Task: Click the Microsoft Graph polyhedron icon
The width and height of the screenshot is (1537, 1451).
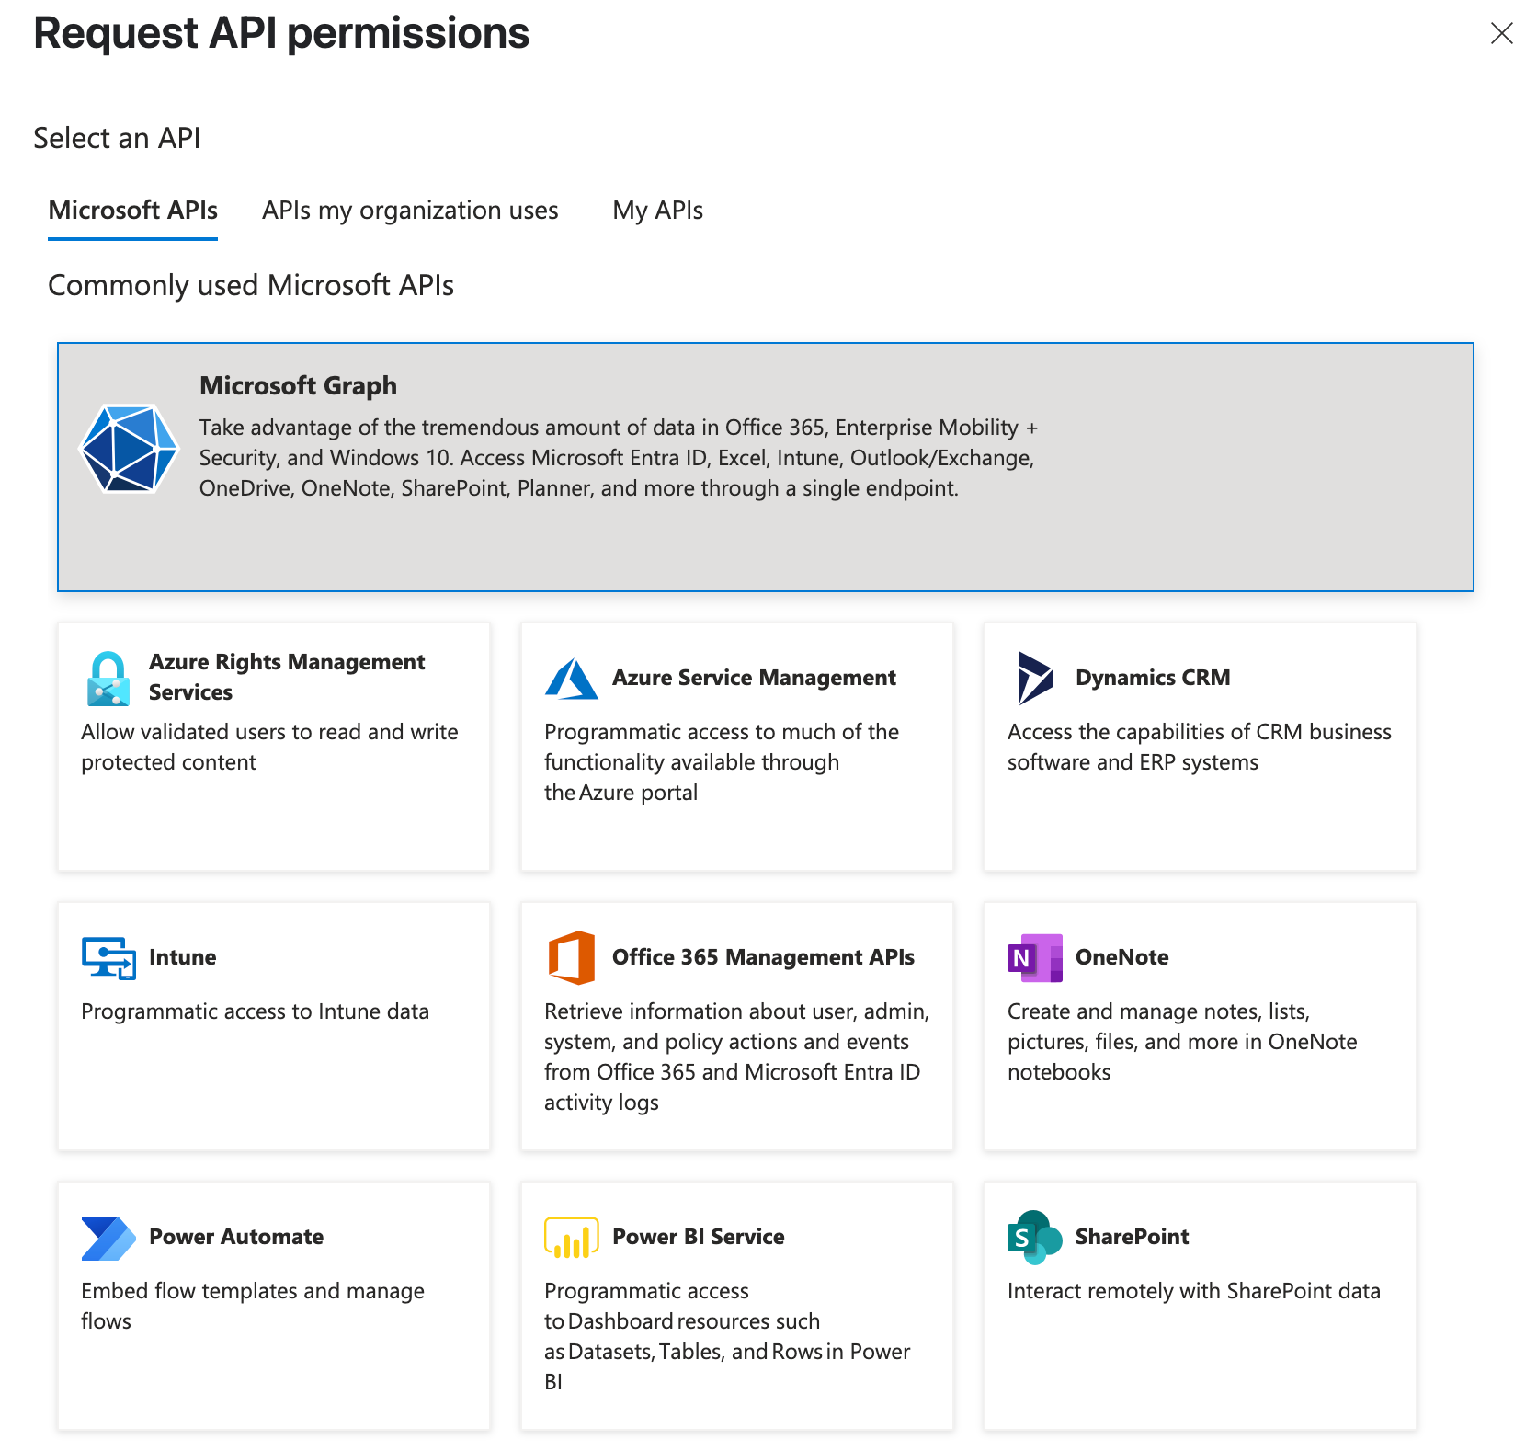Action: coord(129,449)
